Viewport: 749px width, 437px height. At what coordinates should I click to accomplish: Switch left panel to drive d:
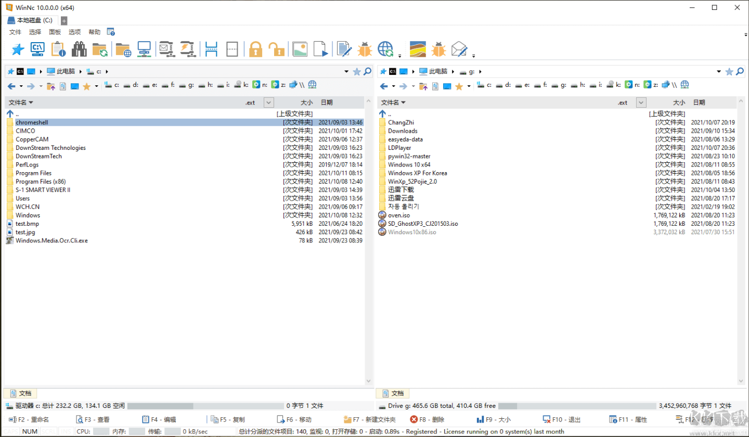coord(130,85)
